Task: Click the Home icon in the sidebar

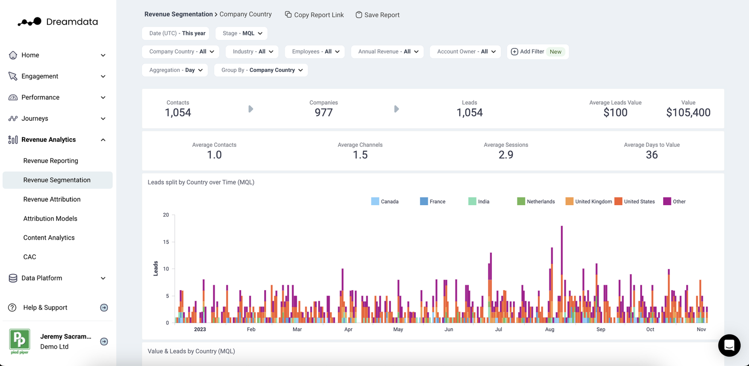Action: [12, 55]
